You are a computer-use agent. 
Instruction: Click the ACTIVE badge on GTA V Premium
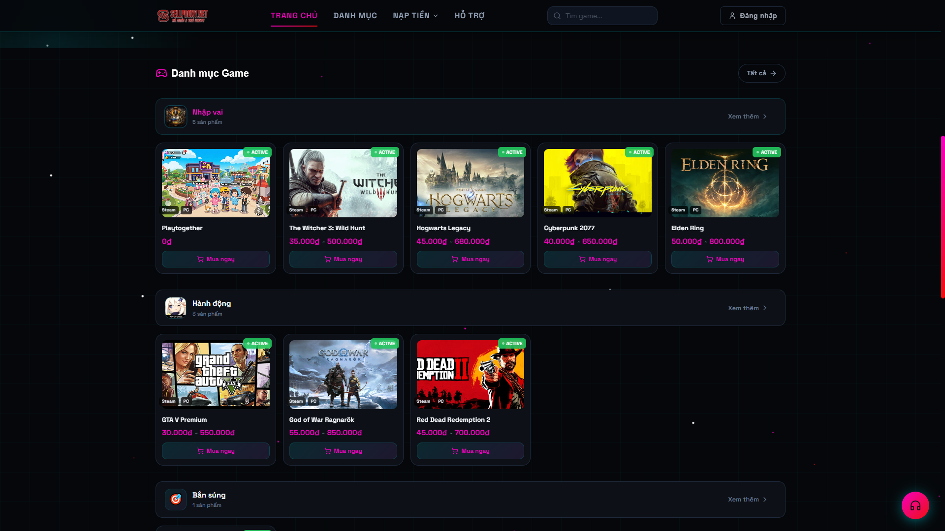pos(257,344)
